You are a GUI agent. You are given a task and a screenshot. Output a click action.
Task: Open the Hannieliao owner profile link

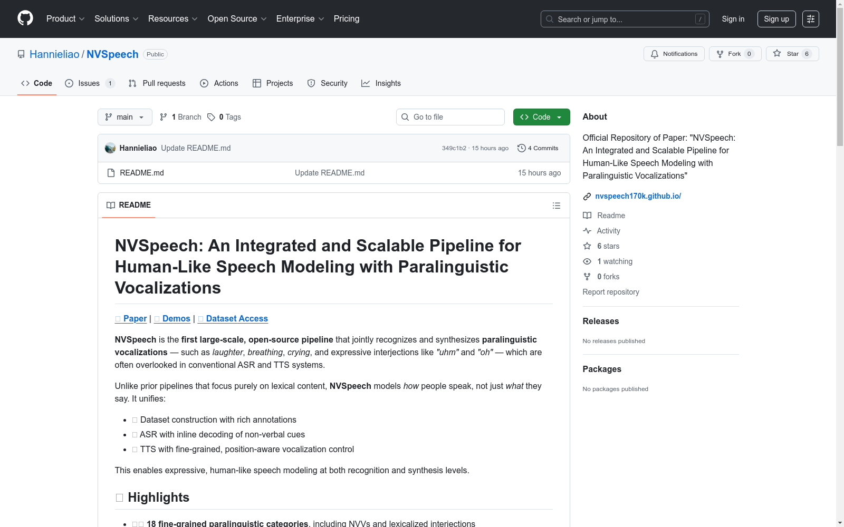[54, 54]
